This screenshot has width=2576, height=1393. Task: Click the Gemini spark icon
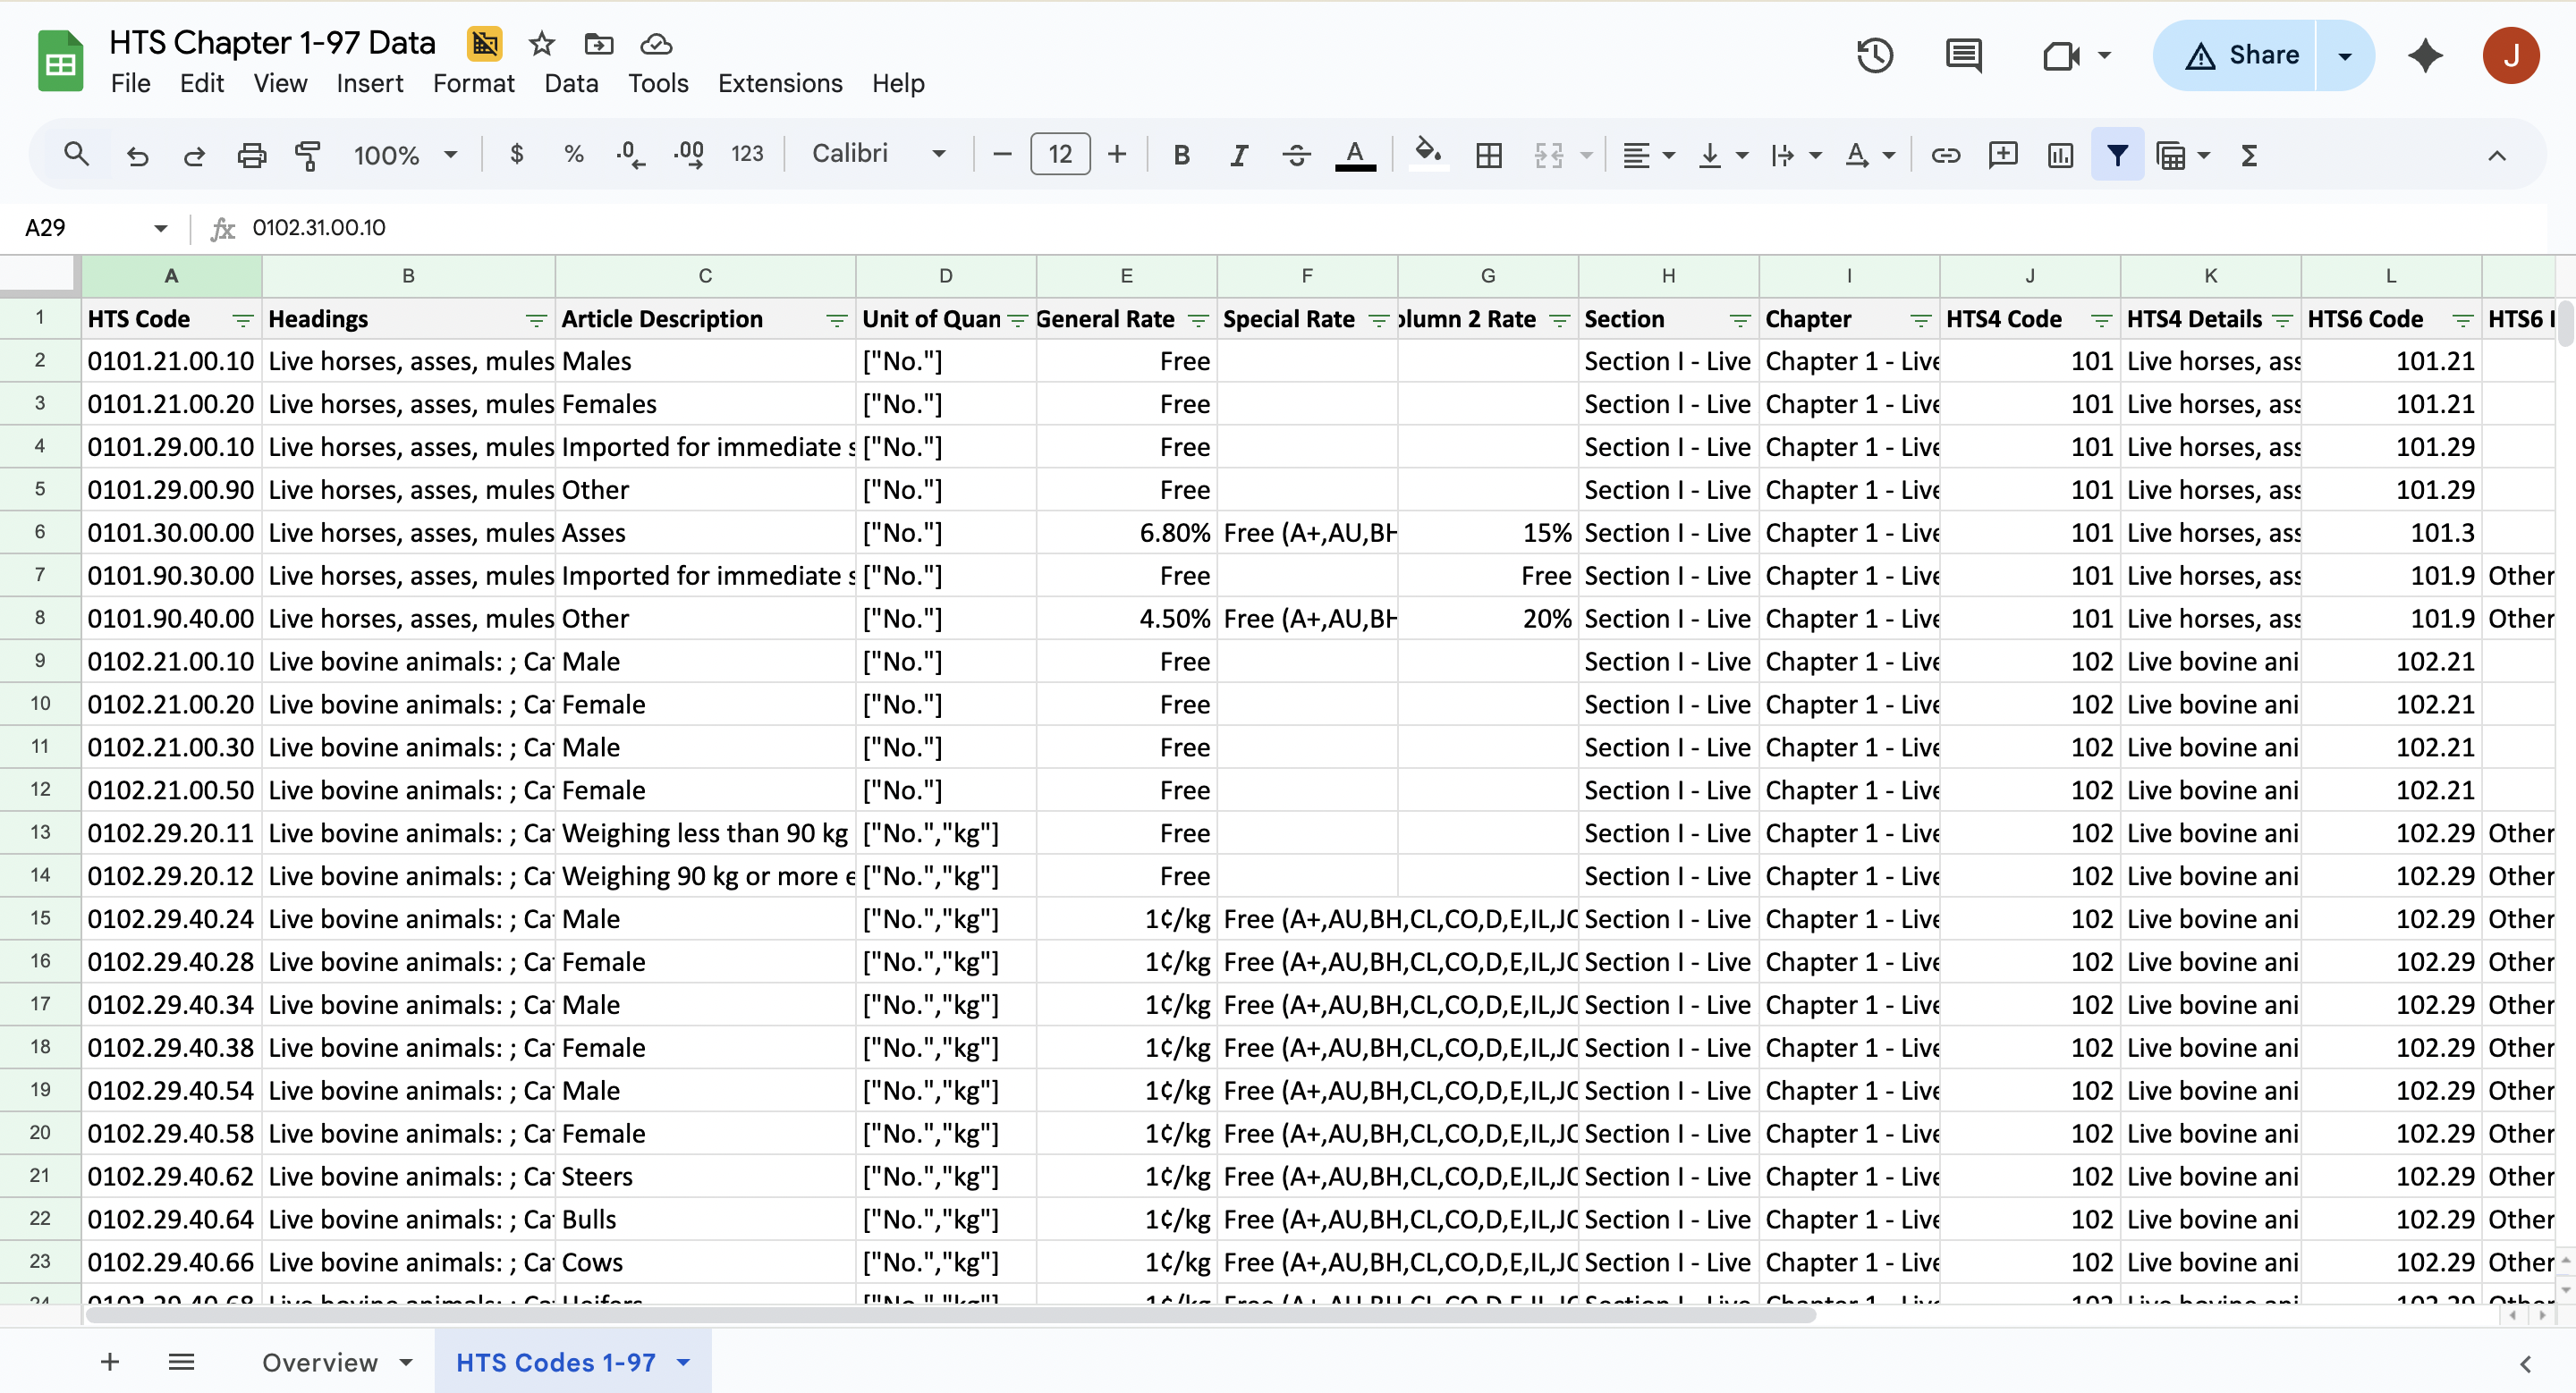pos(2425,55)
